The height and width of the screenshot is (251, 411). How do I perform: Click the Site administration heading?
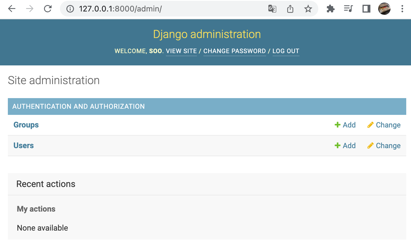point(54,80)
